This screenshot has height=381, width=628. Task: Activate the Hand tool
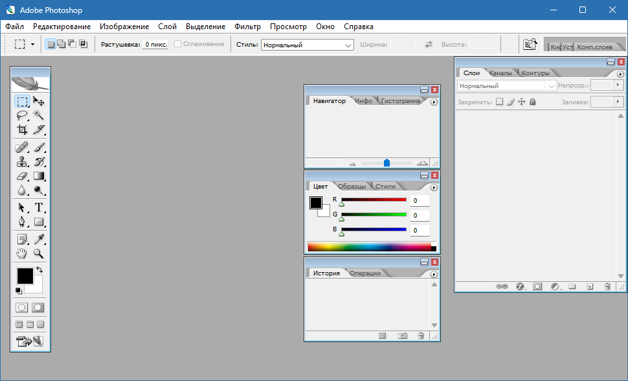(22, 253)
